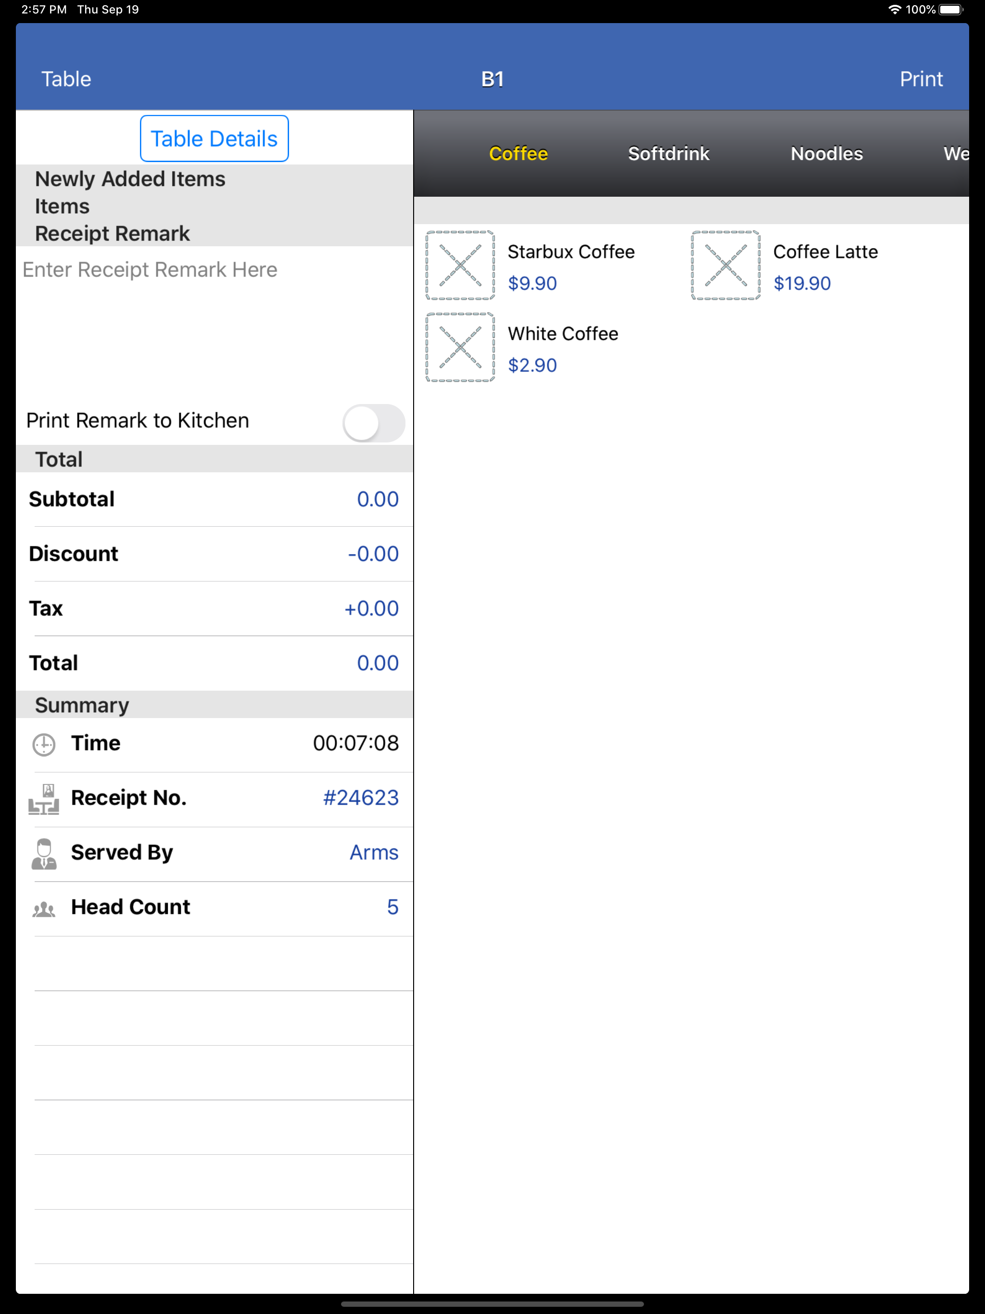Tap the Receipt Remark section header
This screenshot has height=1314, width=985.
pyautogui.click(x=112, y=233)
